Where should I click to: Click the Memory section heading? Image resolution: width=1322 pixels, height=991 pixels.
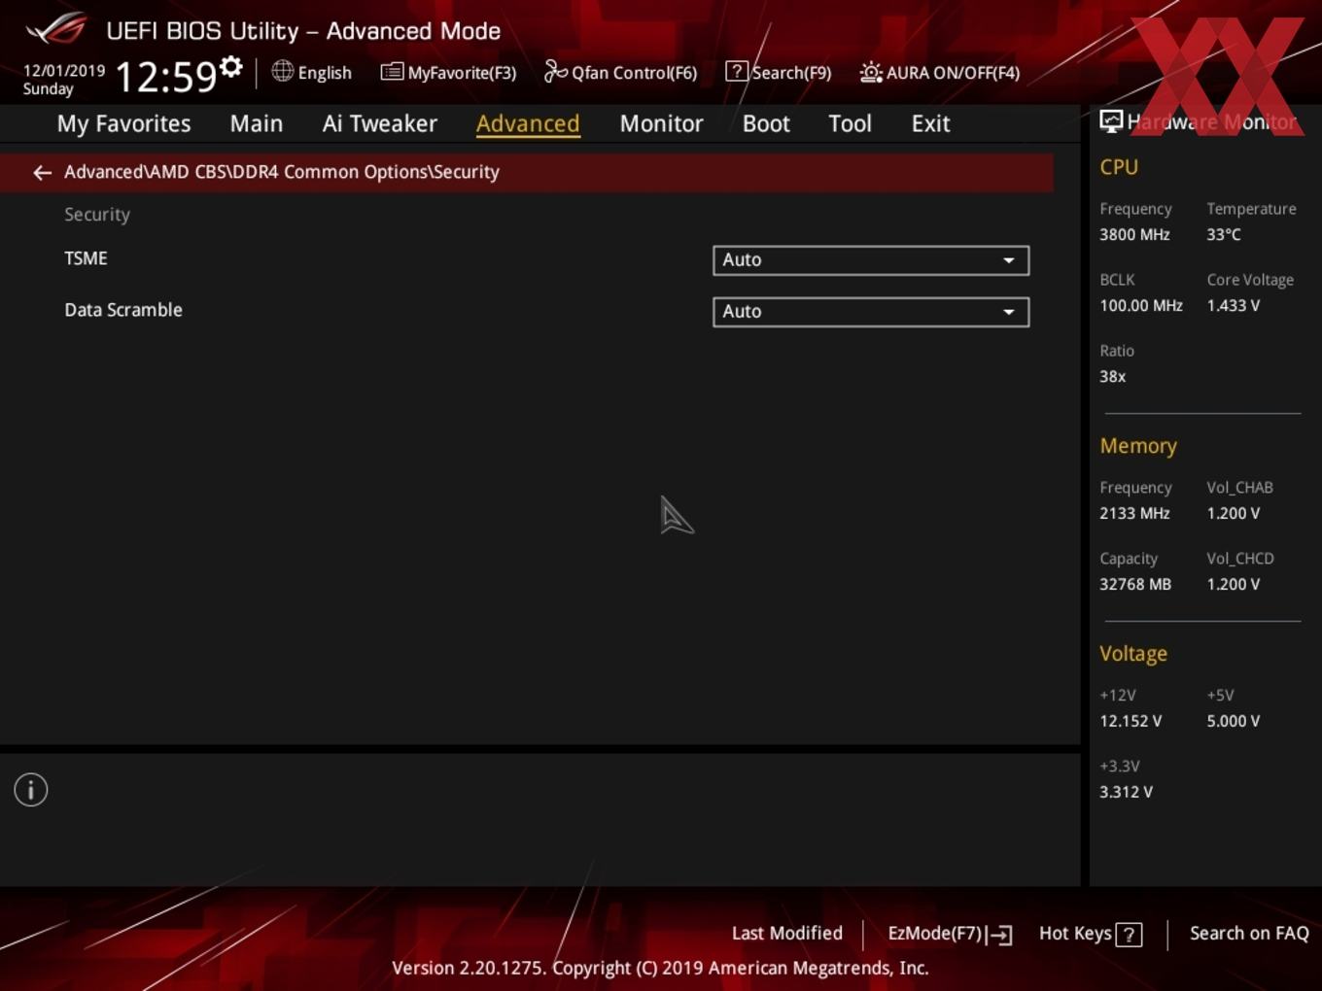click(1138, 446)
